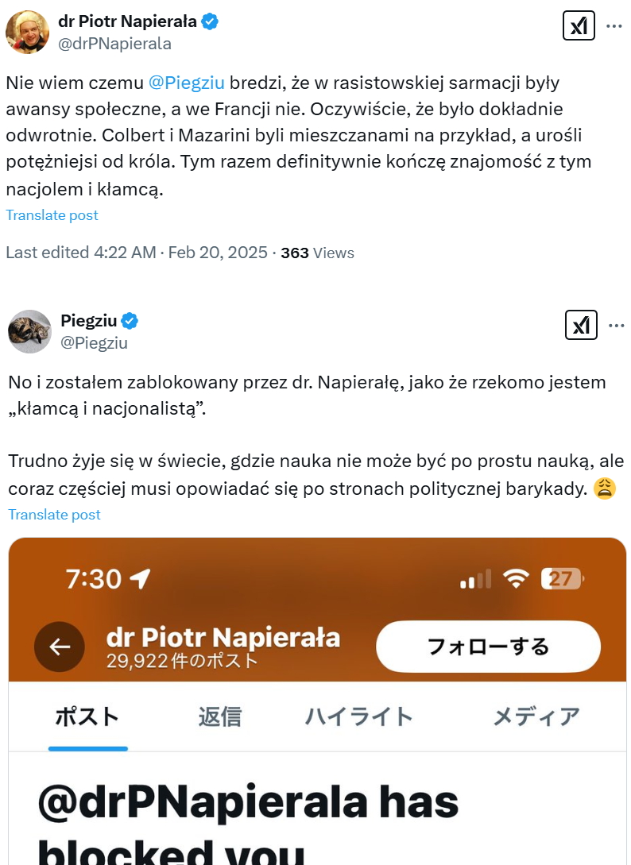Click the フォローする follow button

[488, 647]
